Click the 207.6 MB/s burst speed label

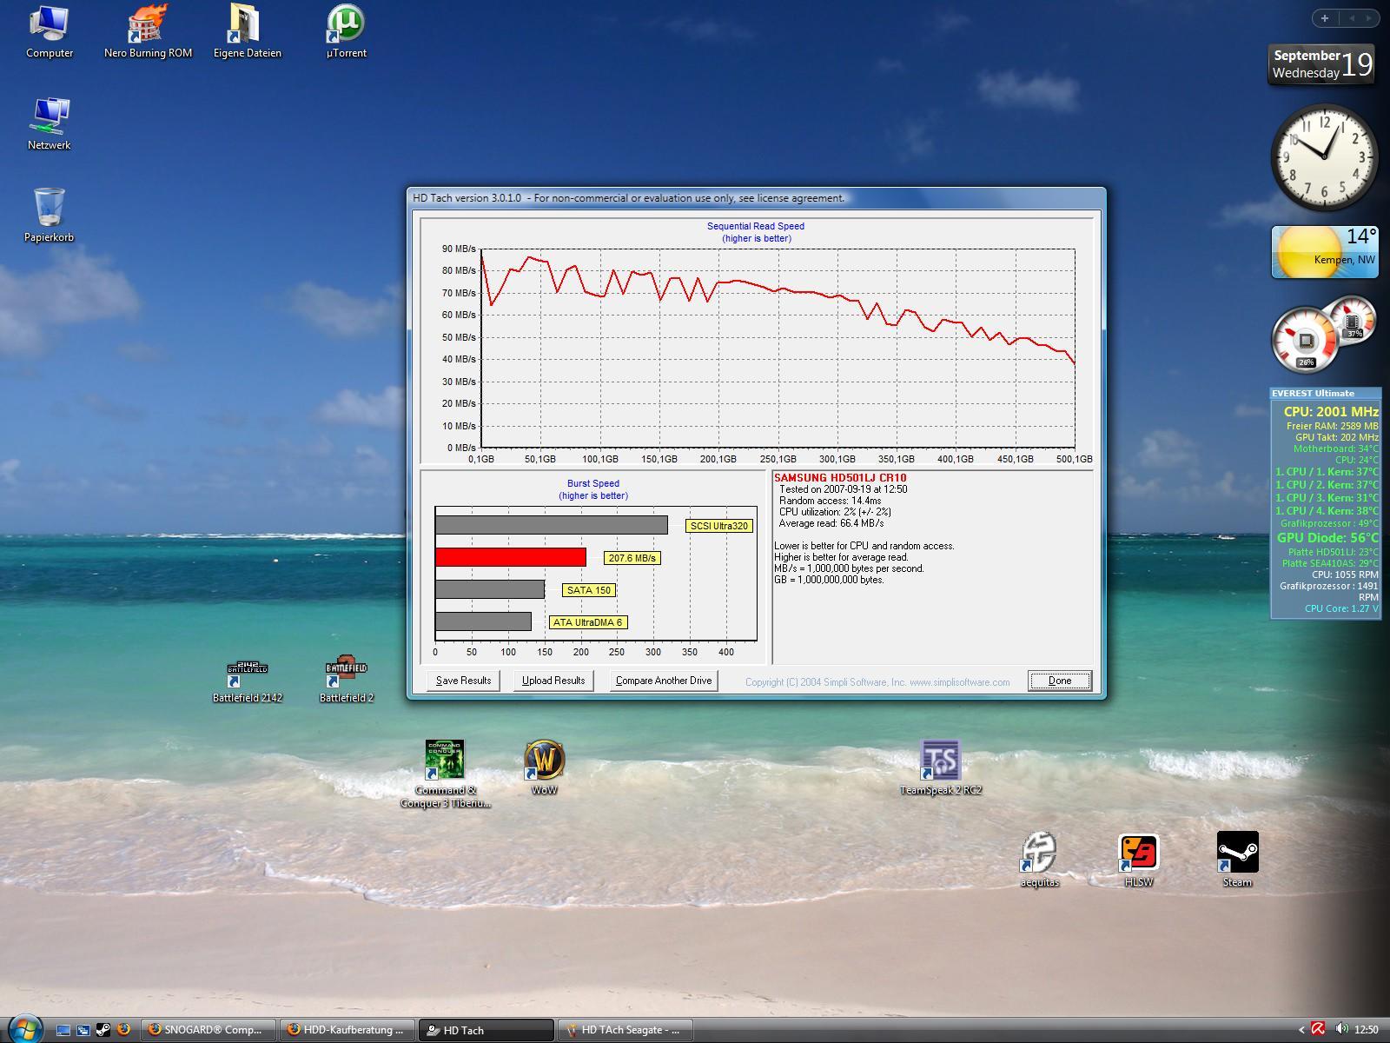[632, 558]
